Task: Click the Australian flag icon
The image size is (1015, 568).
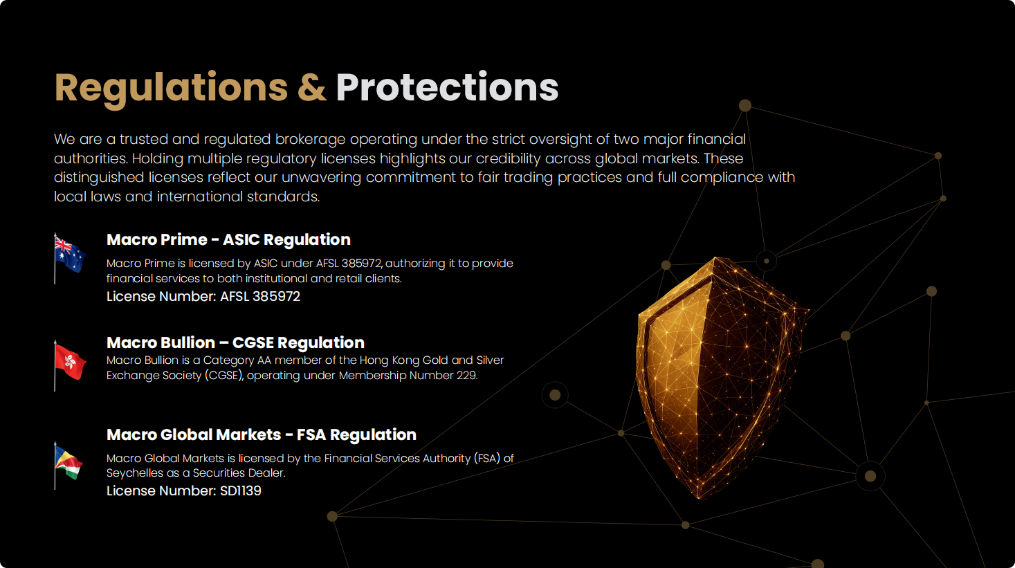Action: [x=69, y=257]
